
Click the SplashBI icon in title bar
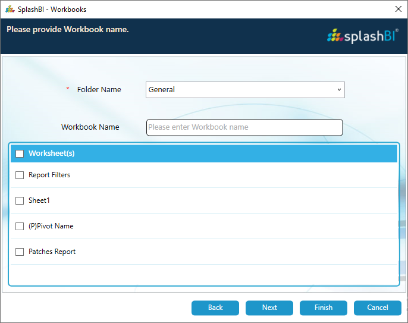click(x=10, y=9)
